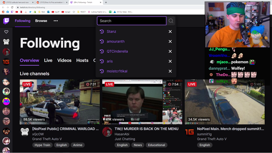
Task: Remove amouranth from search history
Action: click(170, 42)
